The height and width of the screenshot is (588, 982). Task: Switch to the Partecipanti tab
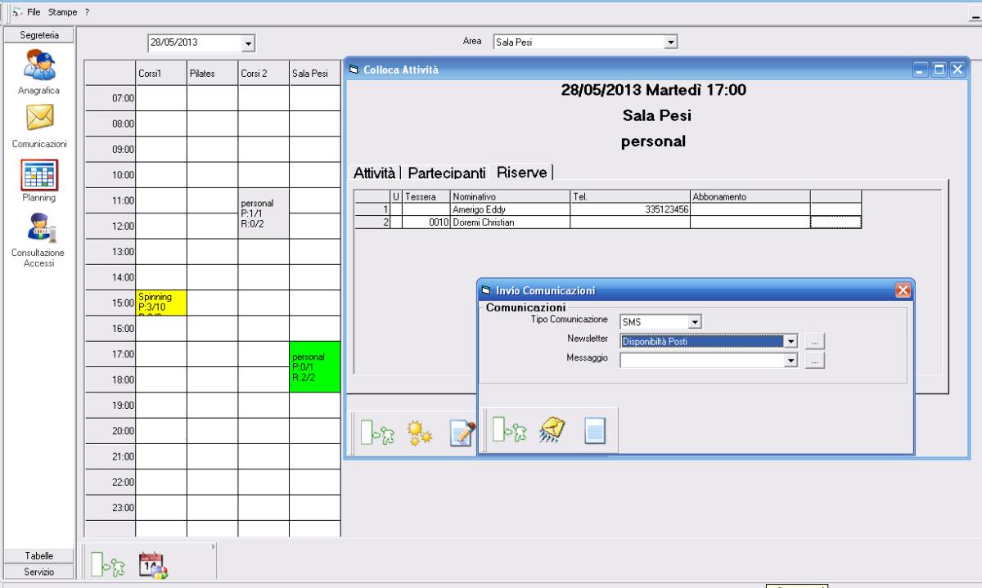tap(446, 173)
